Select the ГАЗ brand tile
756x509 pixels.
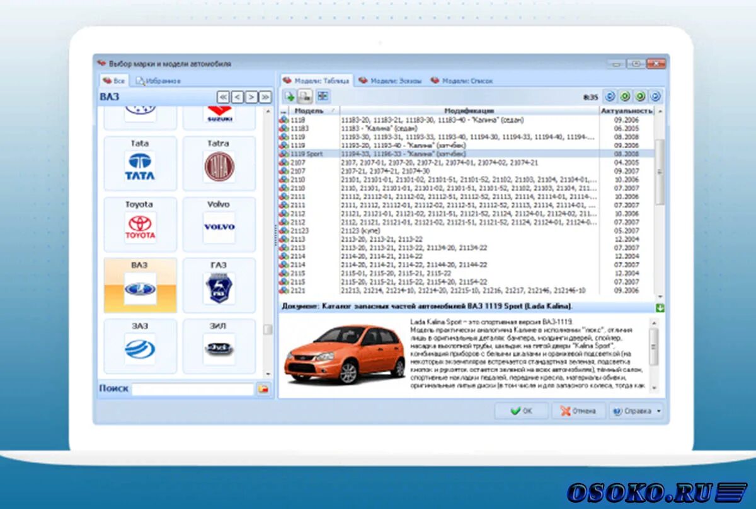pos(219,285)
